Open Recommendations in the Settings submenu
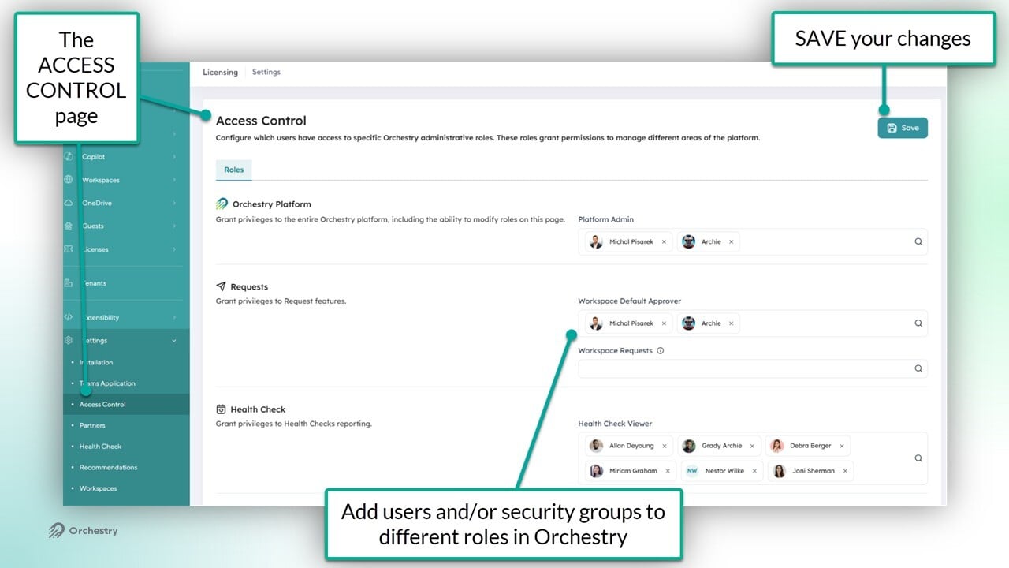Image resolution: width=1009 pixels, height=568 pixels. pyautogui.click(x=108, y=468)
